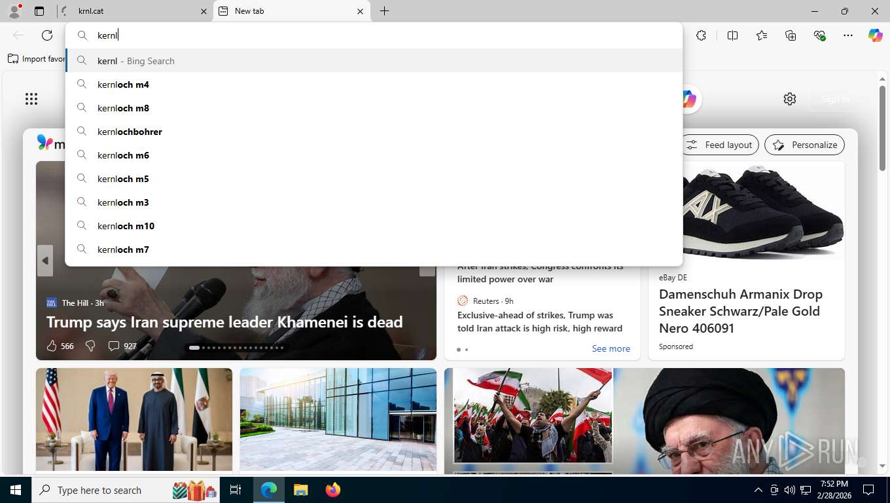Viewport: 890px width, 503px height.
Task: Click the Personalize button
Action: pos(805,145)
